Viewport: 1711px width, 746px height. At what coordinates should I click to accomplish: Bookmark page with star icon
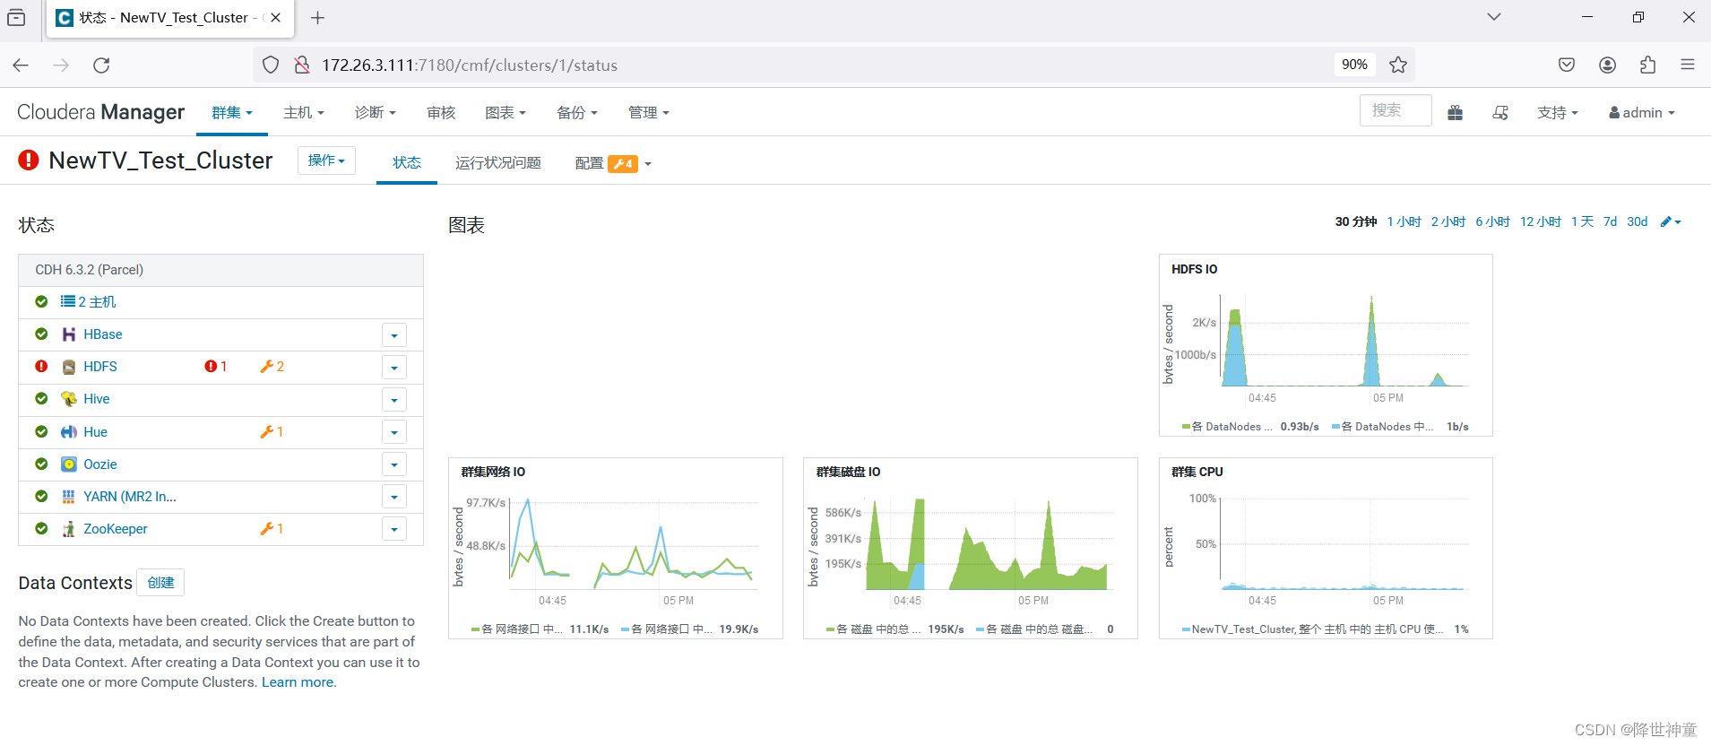point(1398,65)
